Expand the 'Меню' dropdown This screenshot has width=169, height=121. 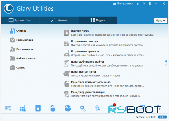pos(160,21)
